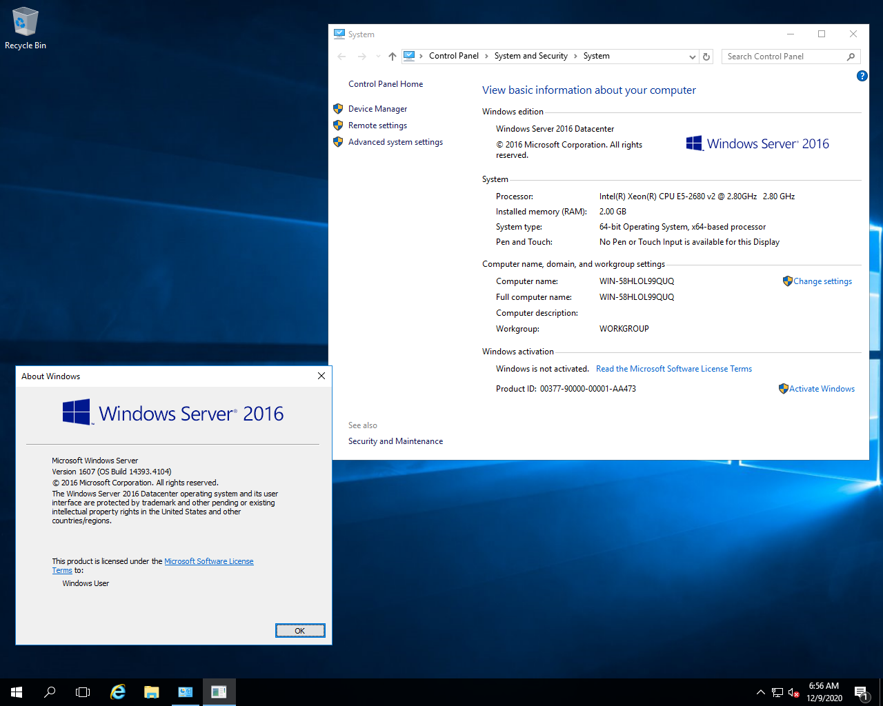Image resolution: width=883 pixels, height=706 pixels.
Task: Click the Windows Server 2016 logo in System window
Action: click(x=757, y=143)
